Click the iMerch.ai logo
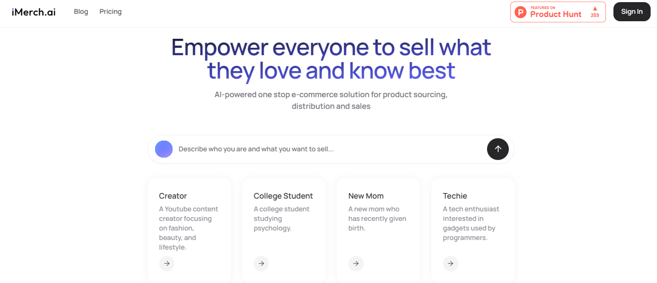This screenshot has height=283, width=657. pos(33,12)
